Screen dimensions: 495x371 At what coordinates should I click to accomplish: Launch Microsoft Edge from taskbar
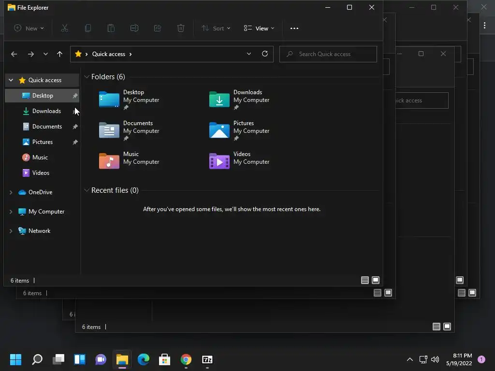click(x=143, y=359)
